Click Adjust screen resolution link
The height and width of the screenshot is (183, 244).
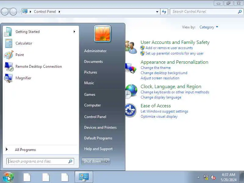click(160, 78)
